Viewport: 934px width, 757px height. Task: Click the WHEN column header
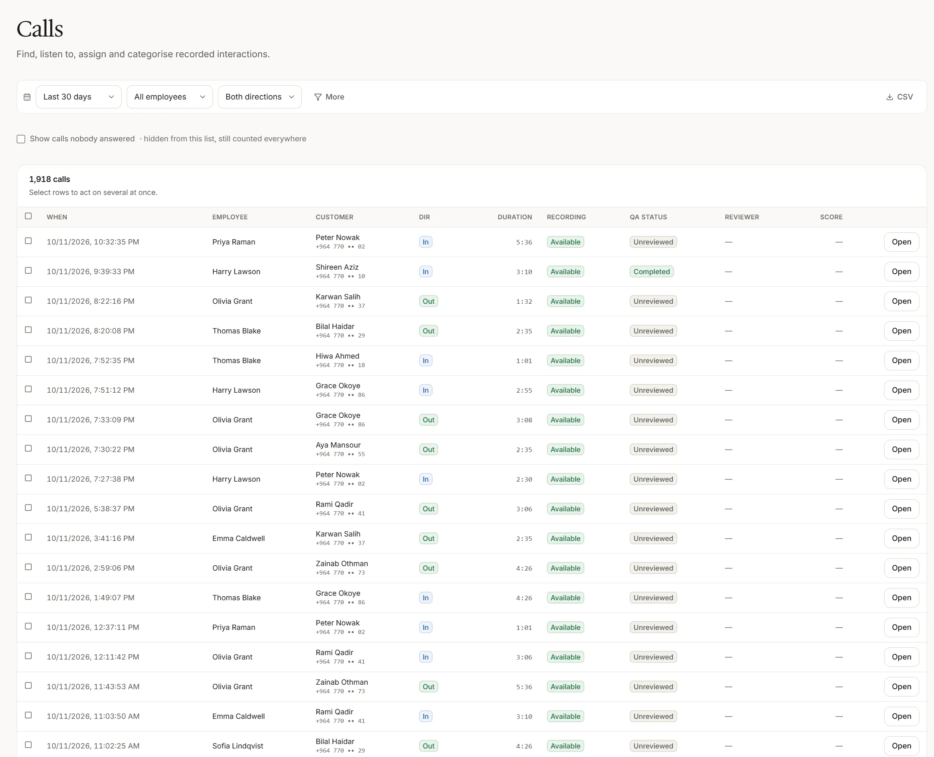[57, 217]
